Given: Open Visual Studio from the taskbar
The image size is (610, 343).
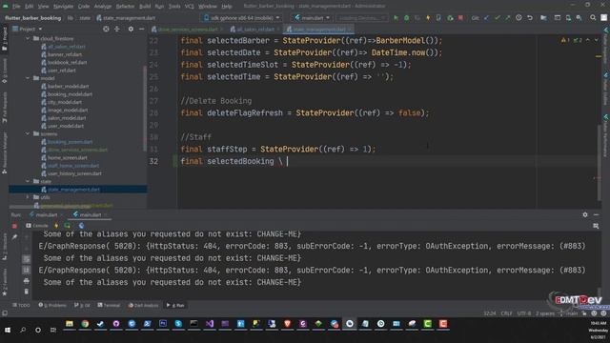Looking at the screenshot, I should click(x=210, y=324).
